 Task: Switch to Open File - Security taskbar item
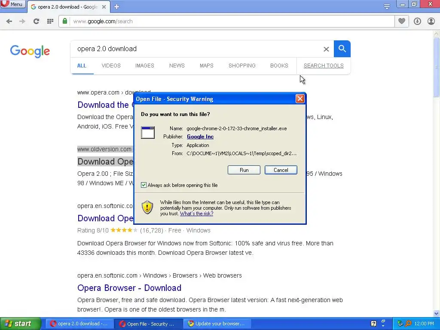click(149, 324)
